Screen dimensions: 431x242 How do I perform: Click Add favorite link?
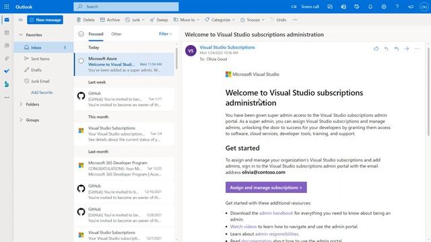(42, 93)
